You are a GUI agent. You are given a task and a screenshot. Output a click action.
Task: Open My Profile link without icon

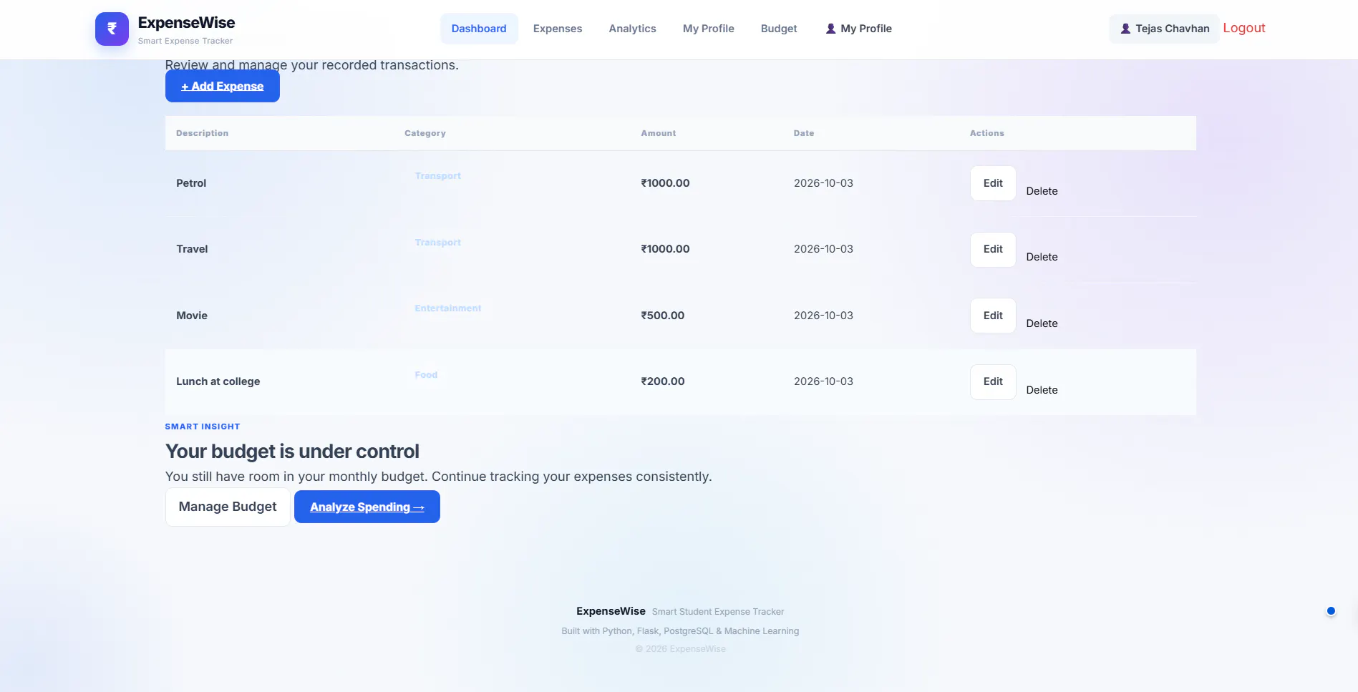point(709,29)
